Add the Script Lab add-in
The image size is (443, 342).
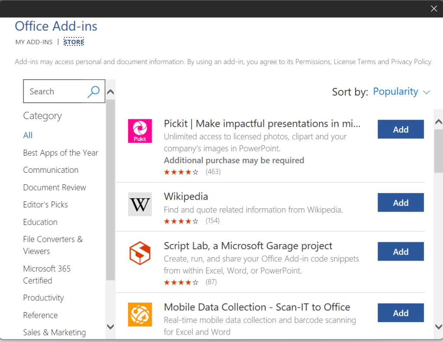coord(401,251)
